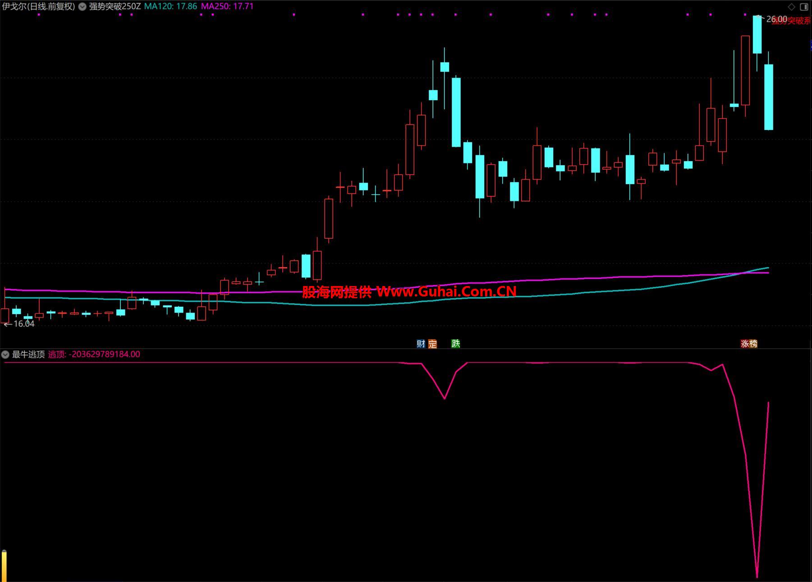Screen dimensions: 812x582
Task: Click the yellow bar at bottom-left corner
Action: click(4, 566)
